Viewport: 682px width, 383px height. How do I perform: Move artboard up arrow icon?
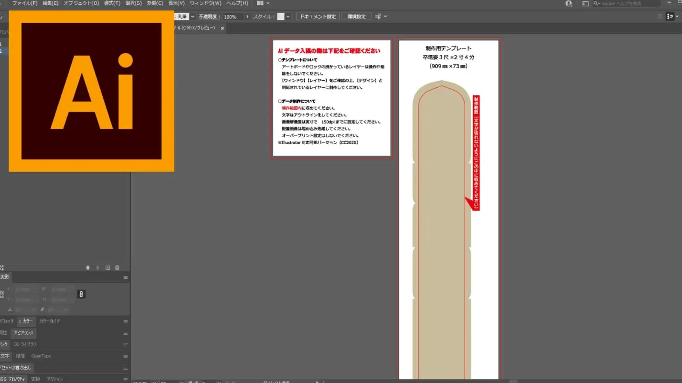click(x=88, y=268)
